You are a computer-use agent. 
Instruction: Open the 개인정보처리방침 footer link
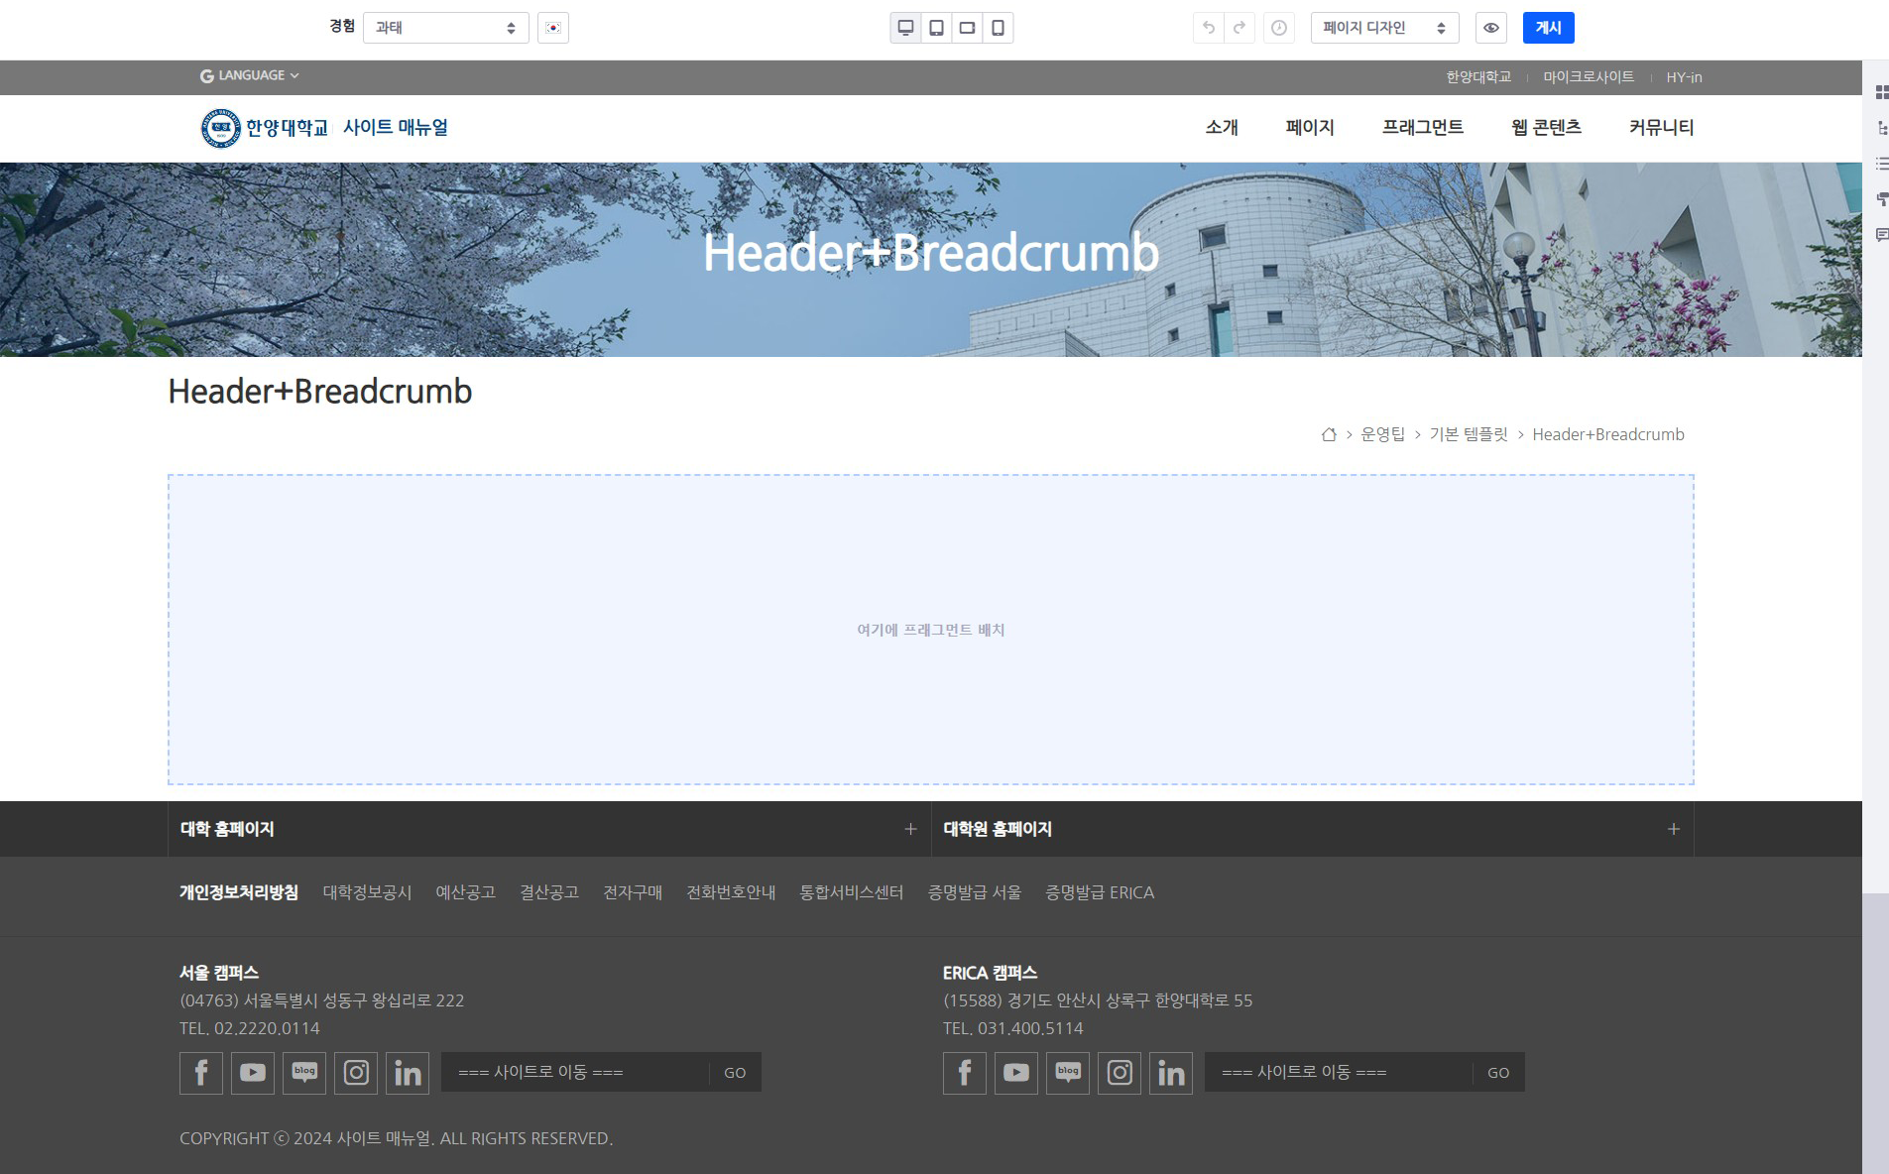(238, 892)
